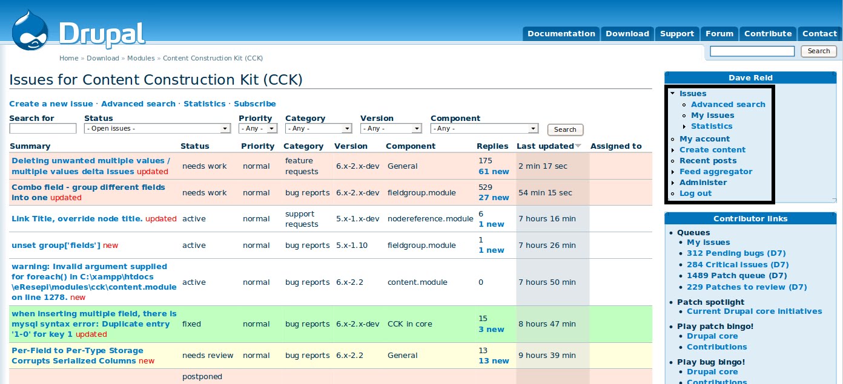Image resolution: width=843 pixels, height=384 pixels.
Task: Open Advanced search in Dave Reid sidebar menu
Action: coord(728,105)
